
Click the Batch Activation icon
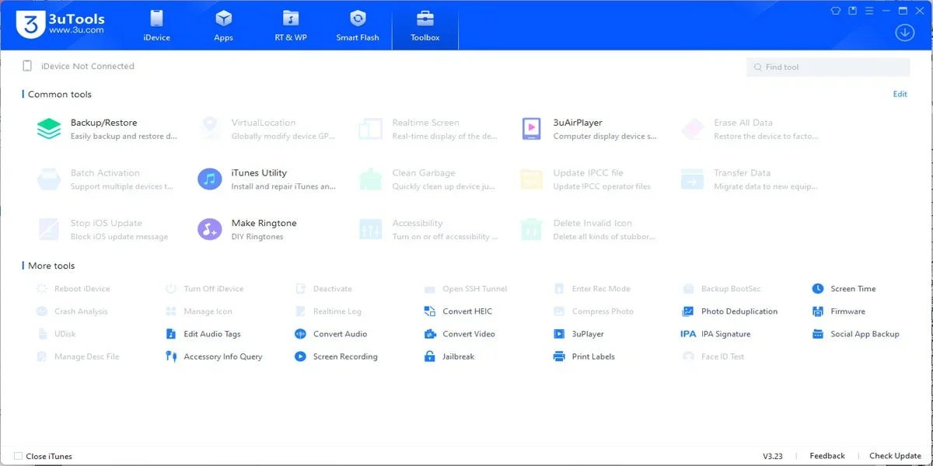tap(49, 179)
